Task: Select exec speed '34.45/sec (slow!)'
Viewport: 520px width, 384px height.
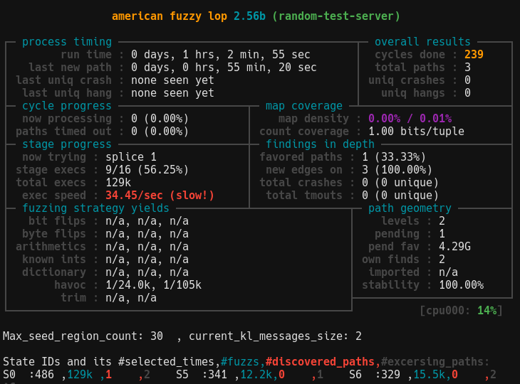Action: pyautogui.click(x=160, y=196)
